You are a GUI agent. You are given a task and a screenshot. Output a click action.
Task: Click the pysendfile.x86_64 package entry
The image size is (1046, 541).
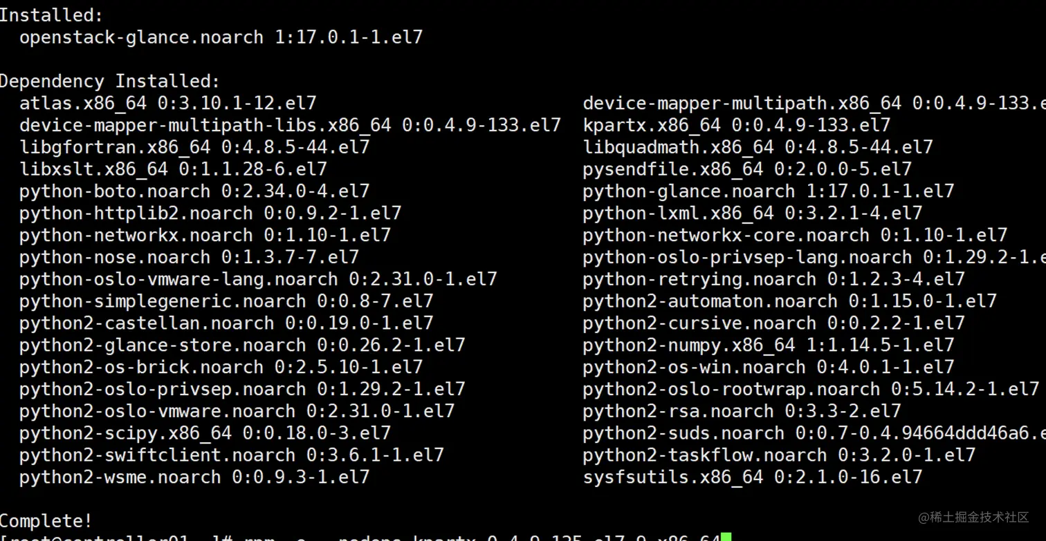click(747, 169)
